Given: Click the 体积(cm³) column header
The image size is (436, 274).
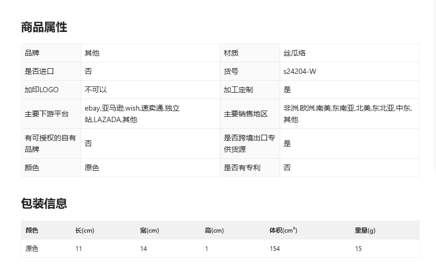Looking at the screenshot, I should tap(283, 231).
